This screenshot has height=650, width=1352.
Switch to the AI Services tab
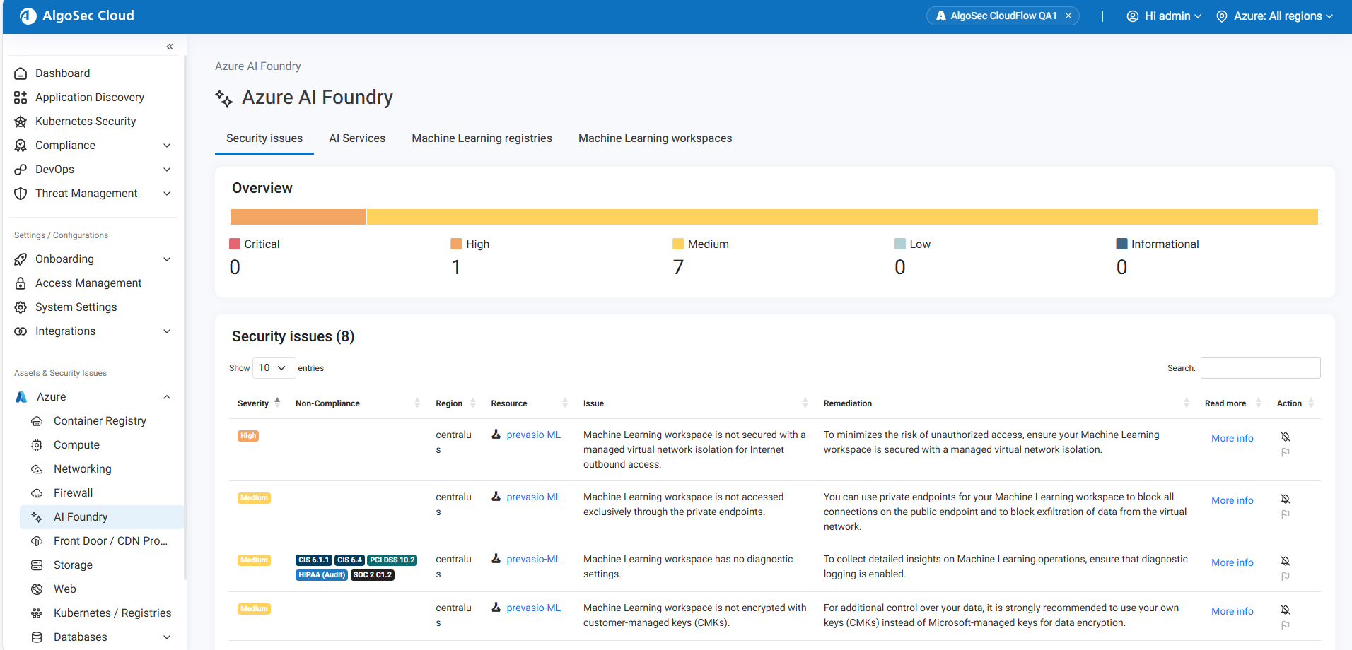pos(357,138)
